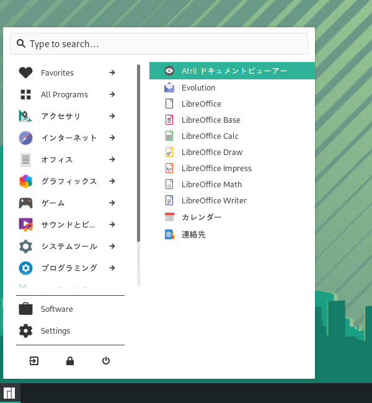Screen dimensions: 372x403
Task: Click the LibreOffice Calc spreadsheet icon
Action: click(169, 136)
